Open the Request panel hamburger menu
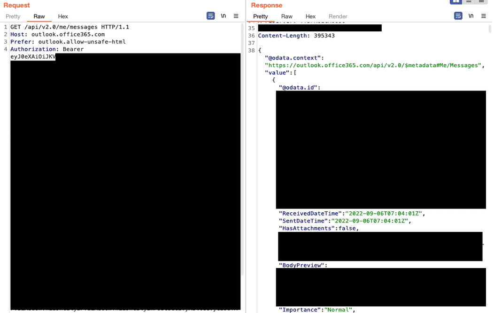493x313 pixels. click(236, 16)
